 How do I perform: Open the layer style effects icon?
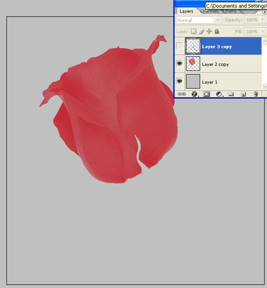(x=195, y=94)
